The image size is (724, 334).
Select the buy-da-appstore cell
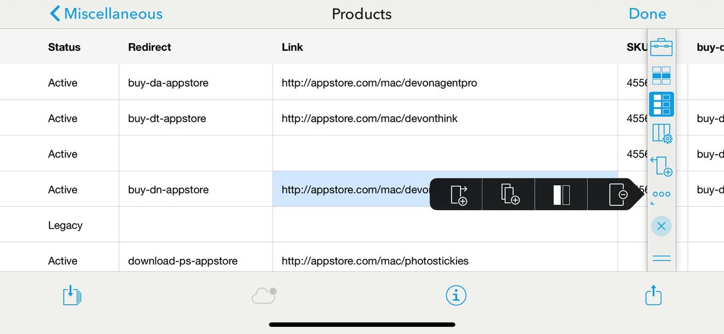coord(195,83)
